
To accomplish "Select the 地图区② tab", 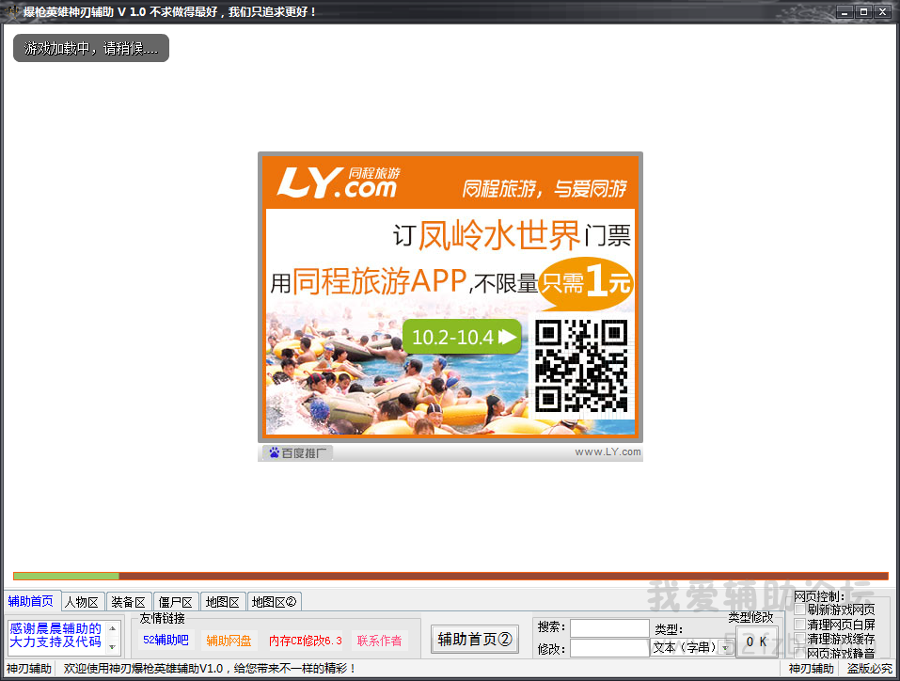I will (x=274, y=602).
